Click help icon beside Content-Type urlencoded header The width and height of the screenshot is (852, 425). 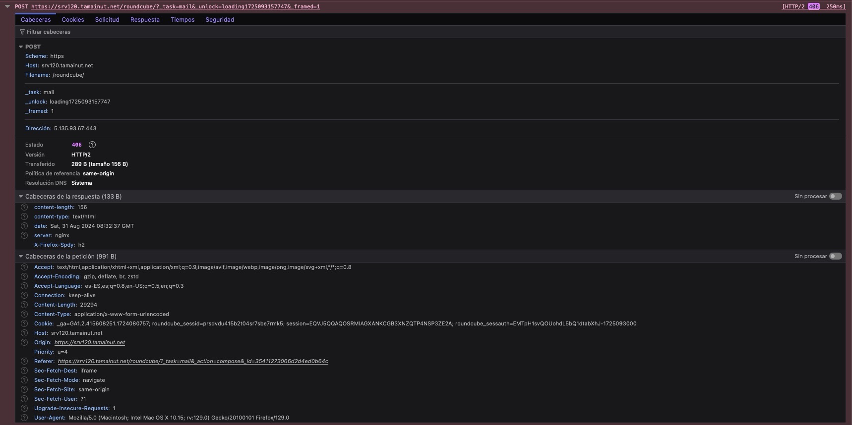(x=24, y=314)
